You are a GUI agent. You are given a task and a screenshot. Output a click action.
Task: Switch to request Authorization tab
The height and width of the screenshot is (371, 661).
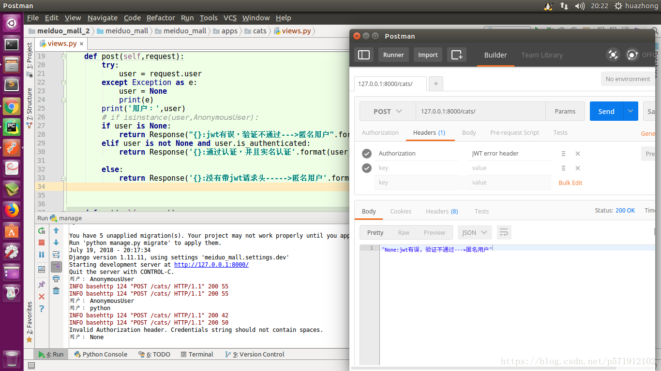[x=380, y=133]
